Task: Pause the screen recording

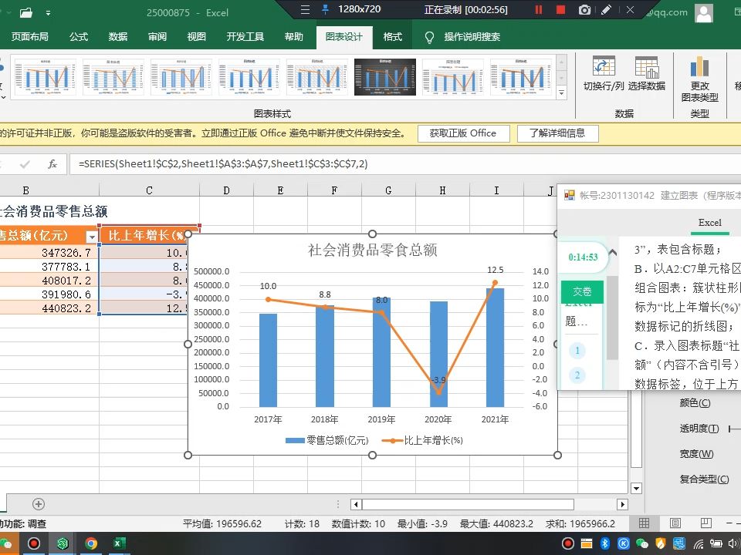Action: pyautogui.click(x=538, y=10)
